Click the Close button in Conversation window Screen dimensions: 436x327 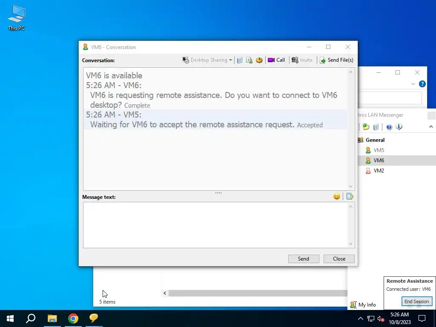coord(339,259)
